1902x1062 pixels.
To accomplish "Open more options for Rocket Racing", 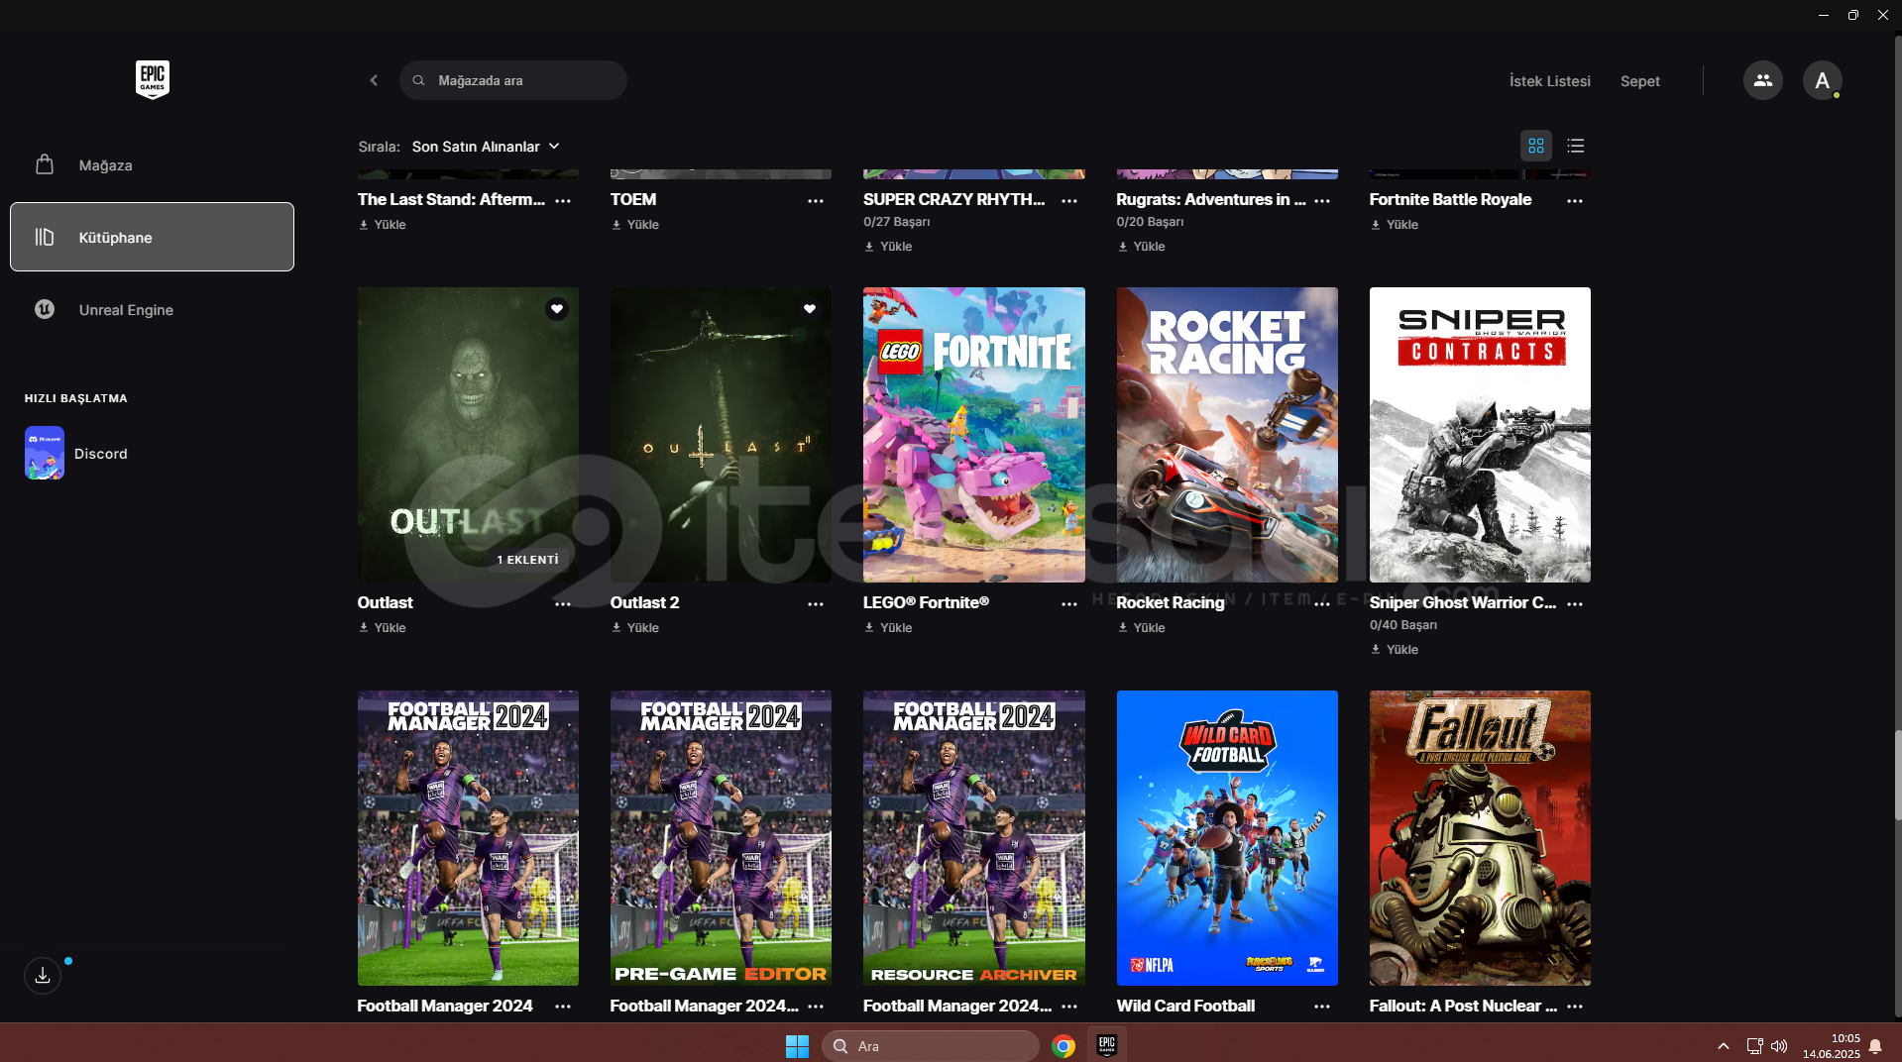I will 1322,603.
